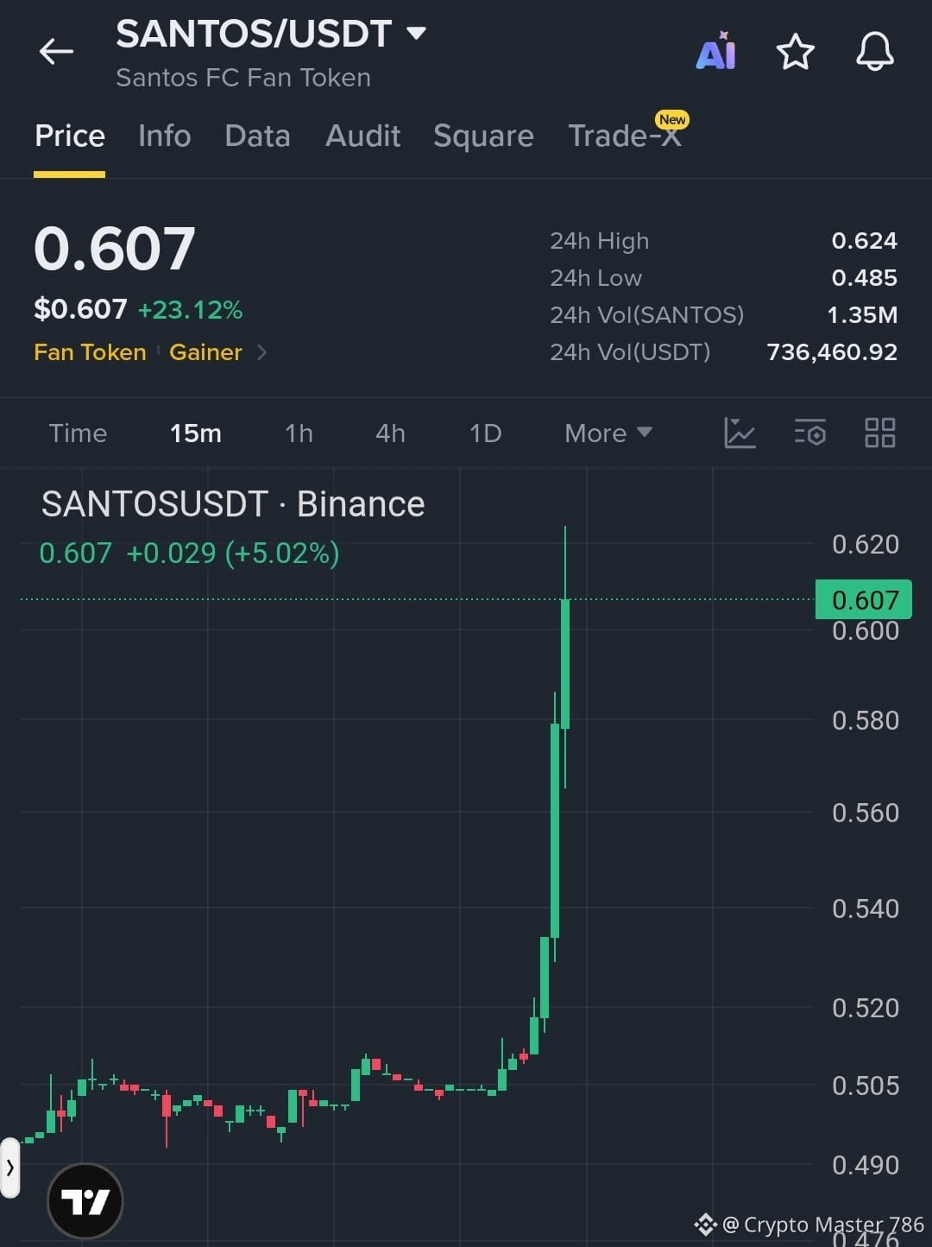Switch to the Info tab

(165, 136)
